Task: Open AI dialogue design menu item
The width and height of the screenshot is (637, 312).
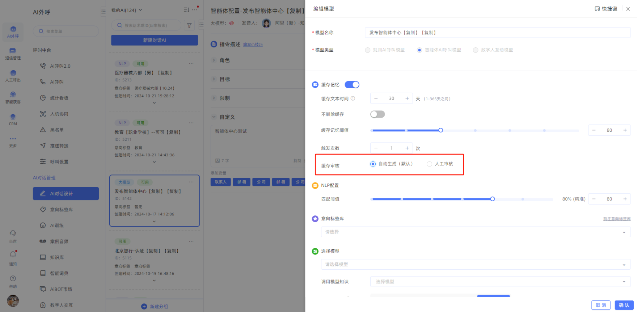Action: [66, 194]
